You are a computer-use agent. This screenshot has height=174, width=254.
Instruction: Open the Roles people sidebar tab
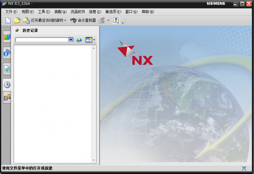pyautogui.click(x=7, y=97)
